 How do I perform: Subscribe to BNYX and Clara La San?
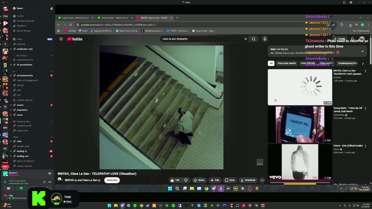[x=112, y=180]
